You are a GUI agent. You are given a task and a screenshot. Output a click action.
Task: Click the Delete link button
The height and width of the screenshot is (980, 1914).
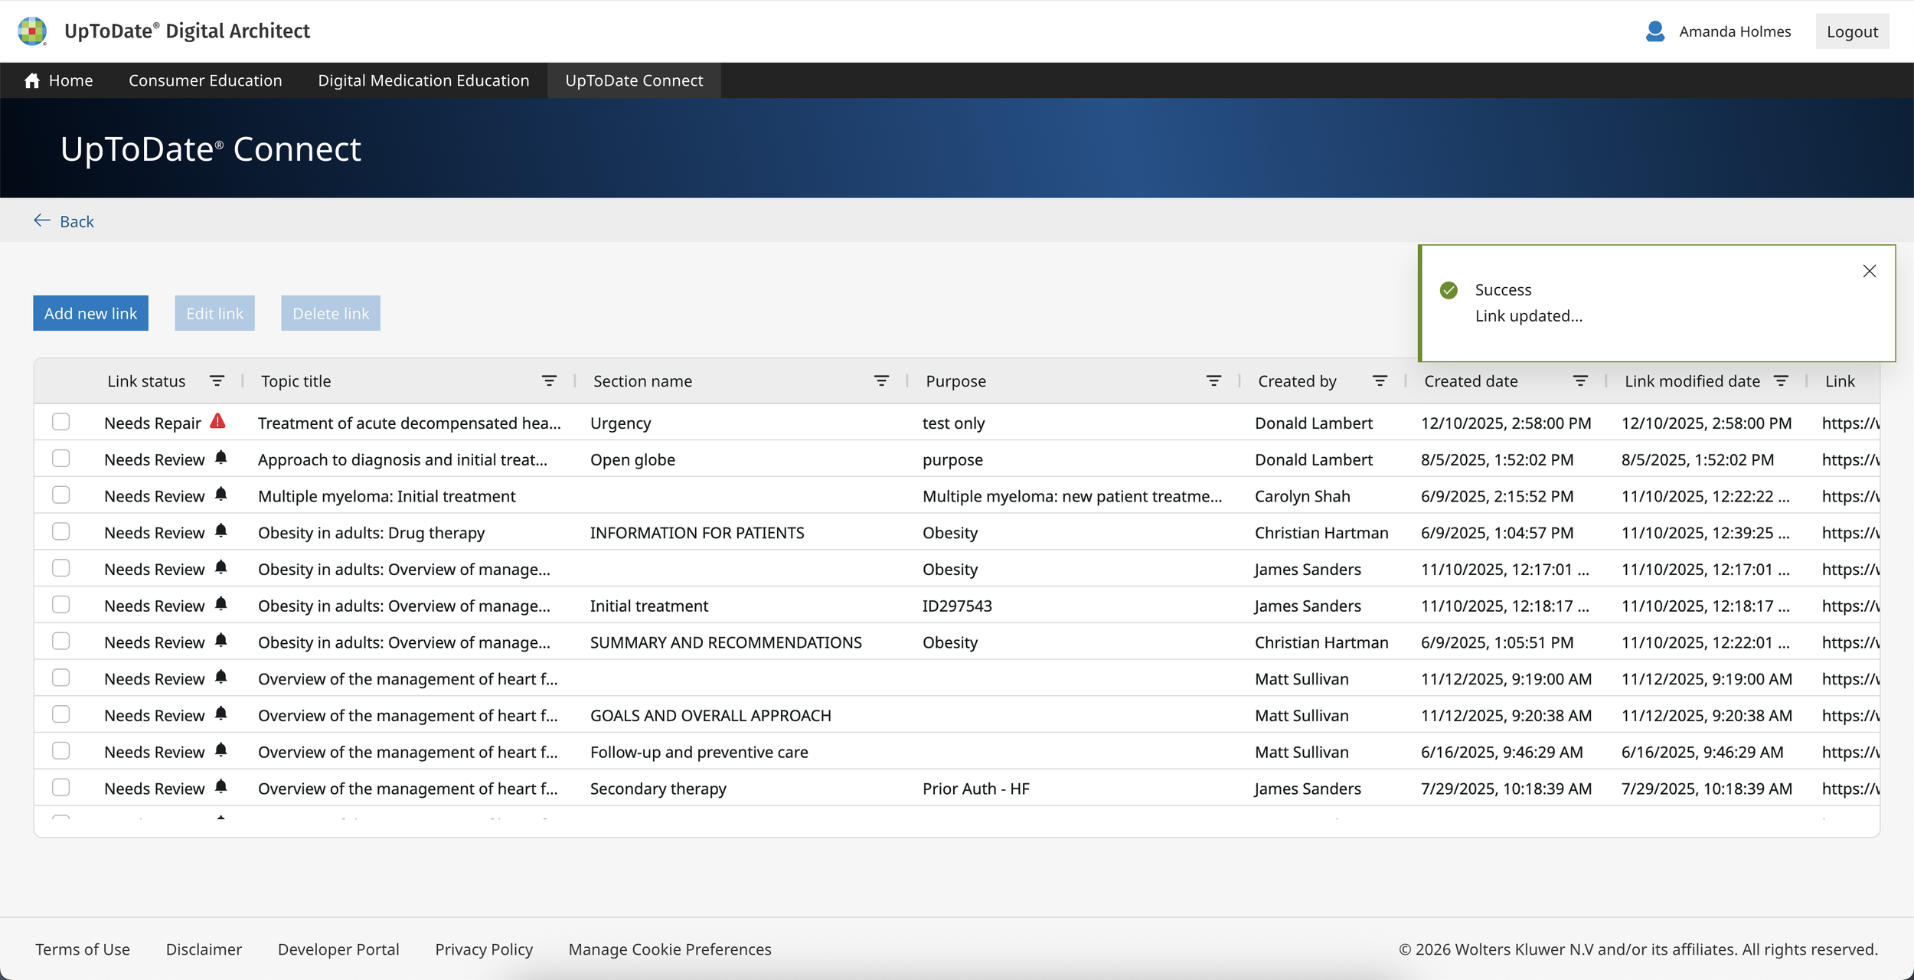tap(331, 313)
